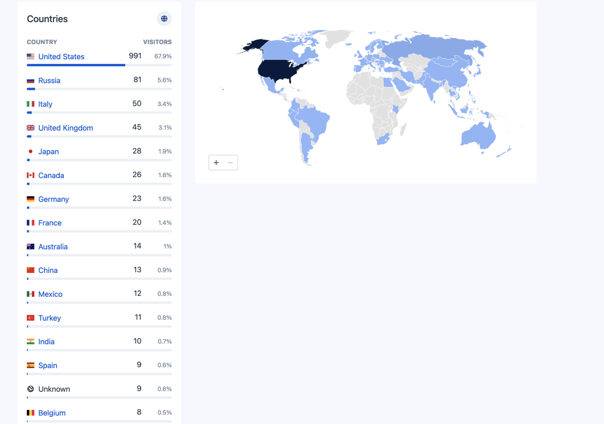Zoom in the map with plus button
Image resolution: width=604 pixels, height=424 pixels.
coord(216,163)
